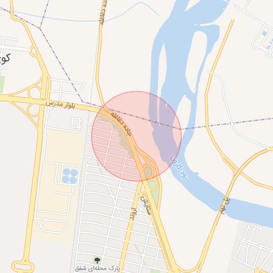
Task: Select the رود کارون river label
Action: [179, 168]
